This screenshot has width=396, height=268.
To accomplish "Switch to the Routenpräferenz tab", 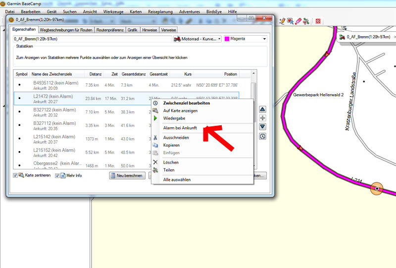I will [109, 30].
